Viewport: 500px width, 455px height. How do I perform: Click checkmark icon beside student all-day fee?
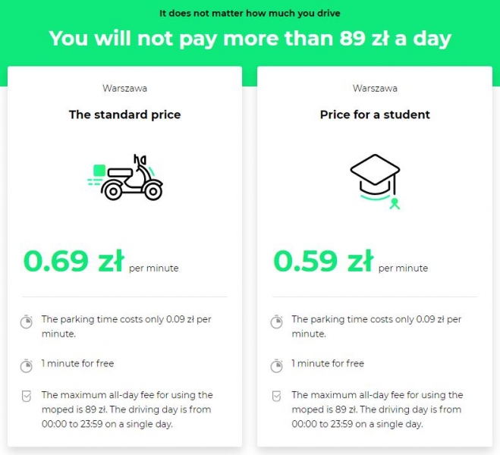pos(276,396)
